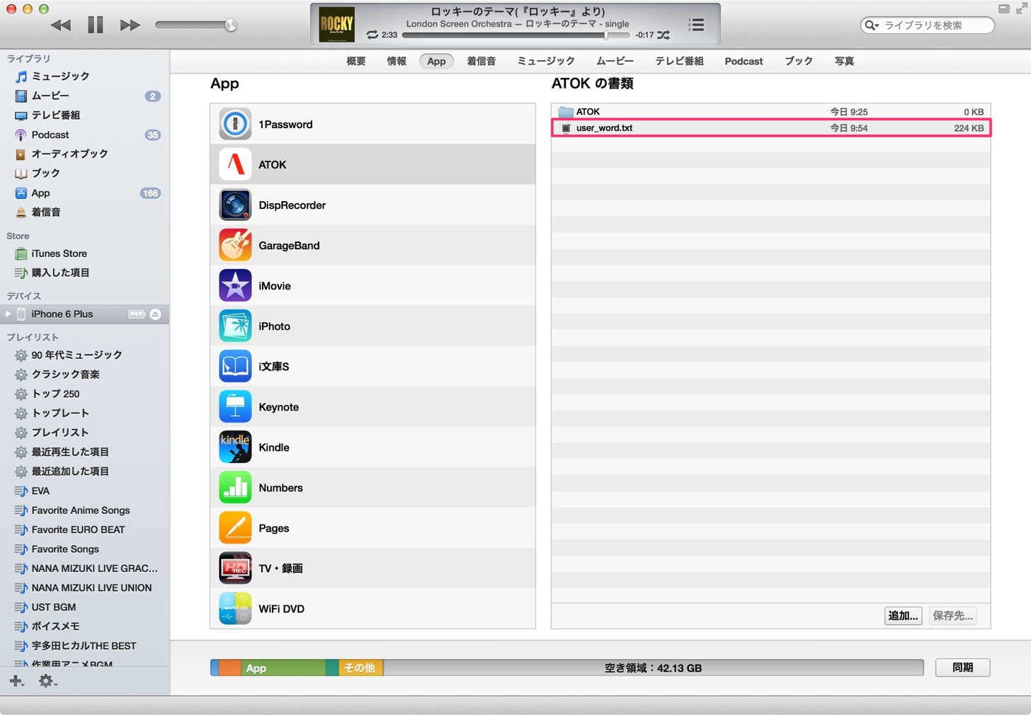Select the ATOK app icon

pos(235,164)
